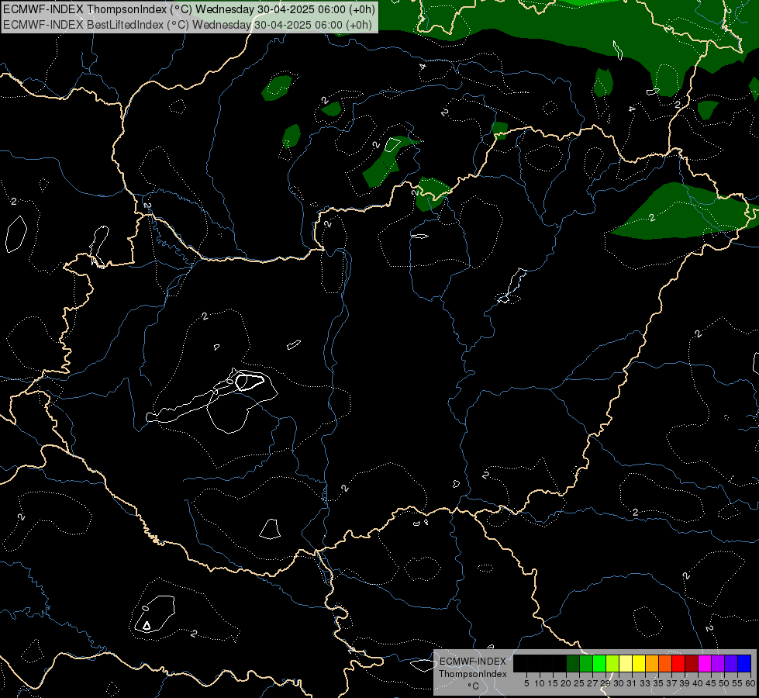Click the legend value 50
Viewport: 759px width, 698px height.
pyautogui.click(x=723, y=683)
